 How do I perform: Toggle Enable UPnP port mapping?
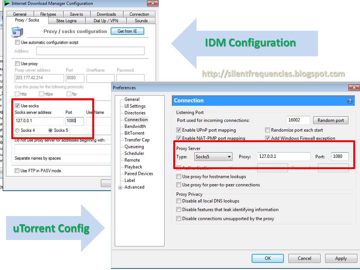[178, 130]
